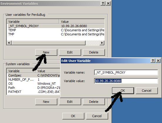This screenshot has height=123, width=162.
Task: Cancel the Edit User Variable dialog
Action: [x=147, y=91]
